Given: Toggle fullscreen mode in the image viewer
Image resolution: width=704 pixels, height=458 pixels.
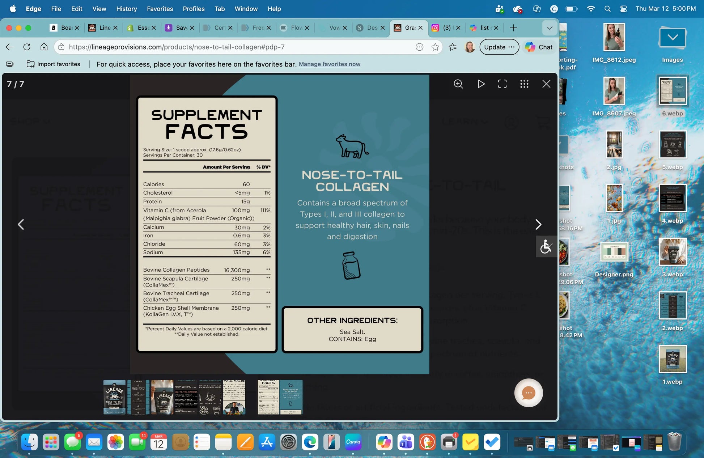Looking at the screenshot, I should point(502,84).
